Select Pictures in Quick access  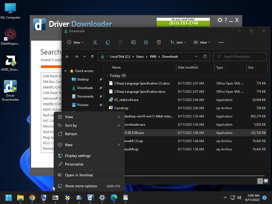[83, 105]
